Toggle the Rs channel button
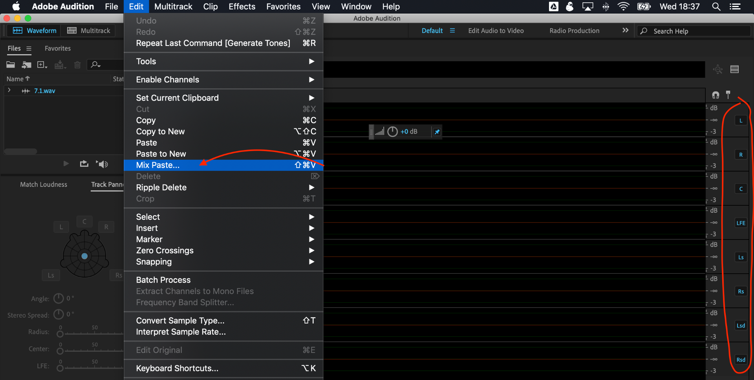The image size is (754, 380). coord(741,291)
